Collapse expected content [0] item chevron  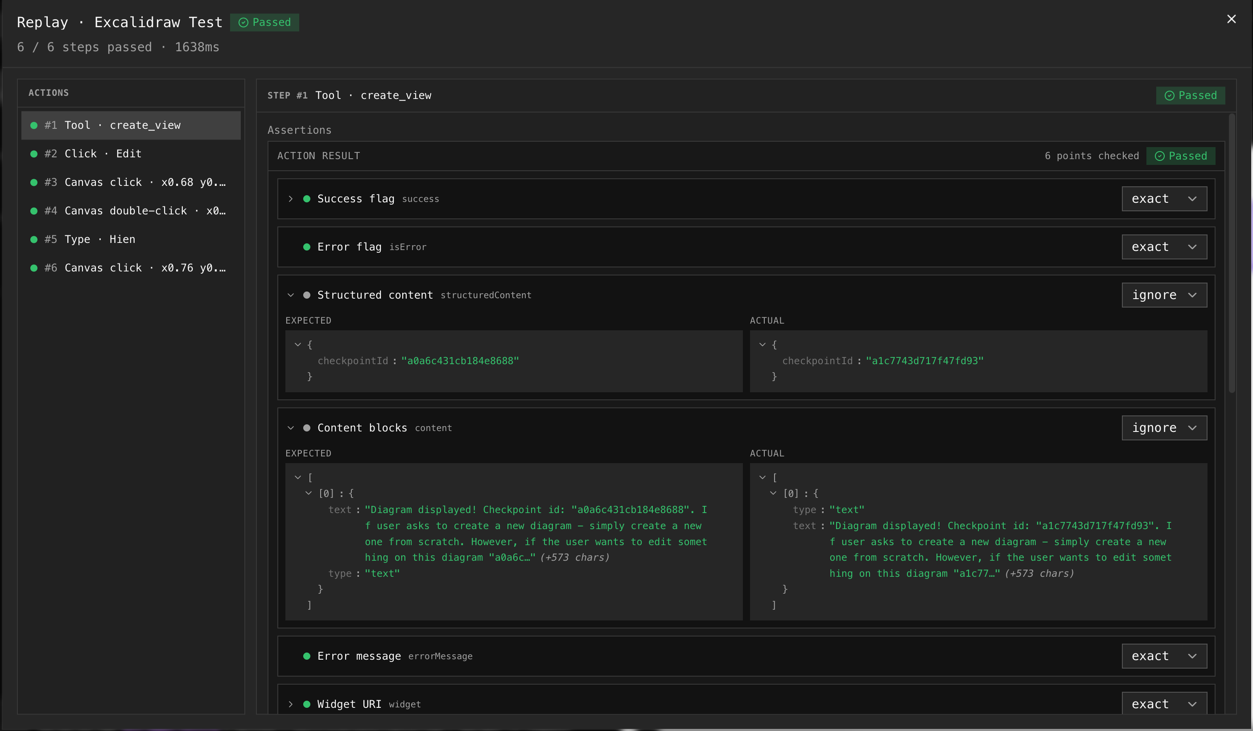[308, 493]
